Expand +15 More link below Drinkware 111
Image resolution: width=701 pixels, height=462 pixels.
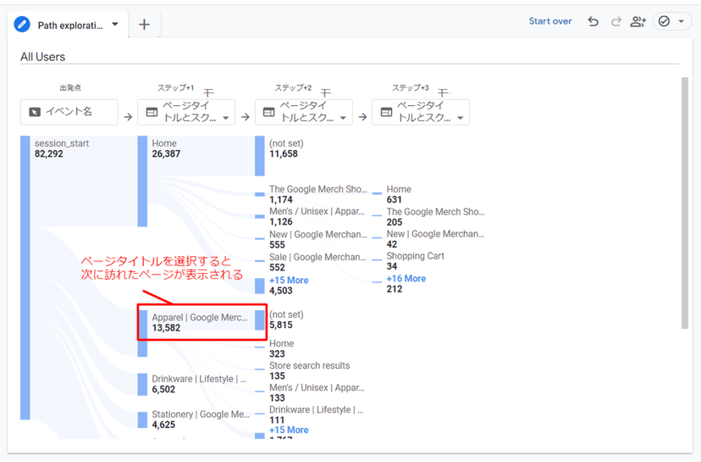[x=289, y=430]
